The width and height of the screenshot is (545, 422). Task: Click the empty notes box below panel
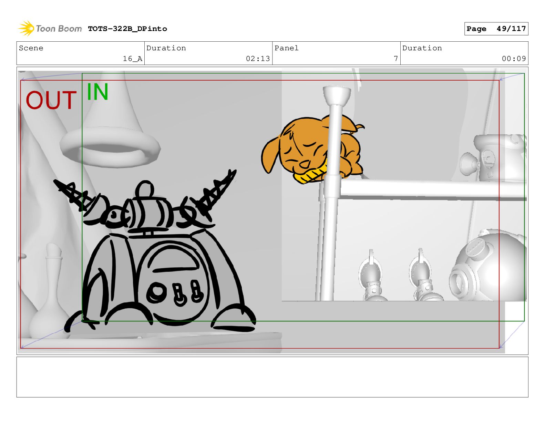(272, 377)
